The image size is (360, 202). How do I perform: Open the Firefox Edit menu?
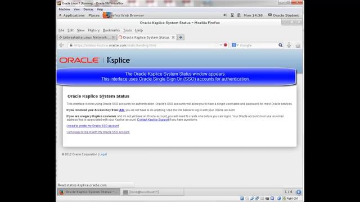pos(70,30)
